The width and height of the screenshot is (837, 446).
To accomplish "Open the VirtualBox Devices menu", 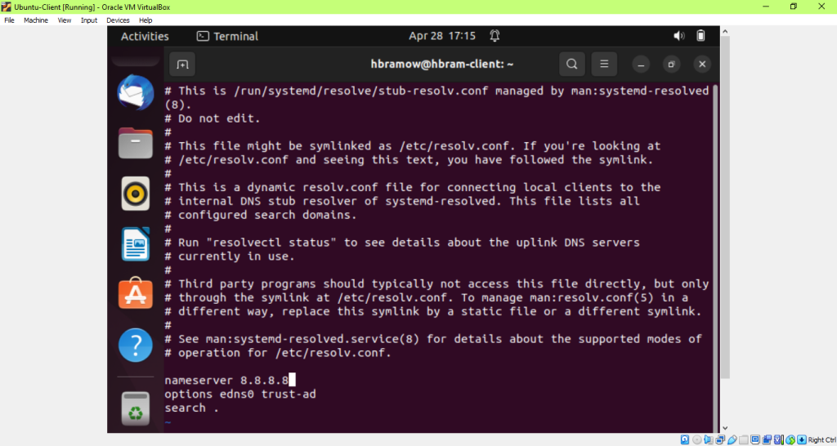I will [x=118, y=20].
